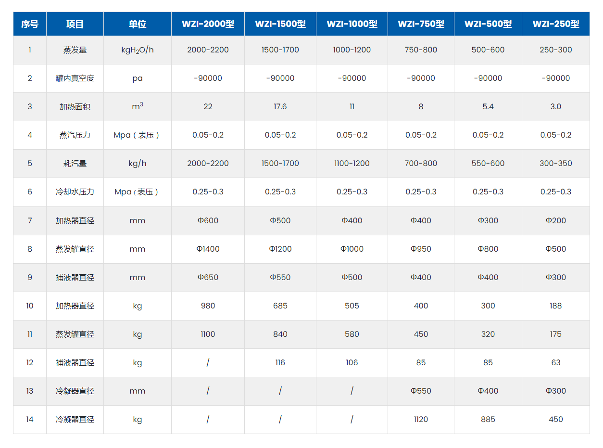
Task: Click the Φ950 cell under WZI-750型
Action: pyautogui.click(x=421, y=249)
